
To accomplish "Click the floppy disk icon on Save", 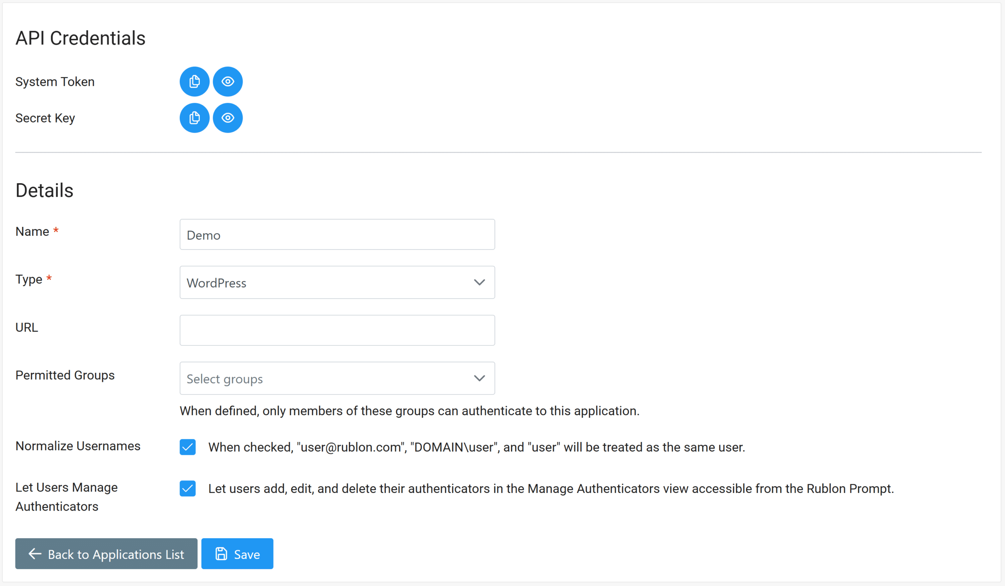I will pos(221,554).
